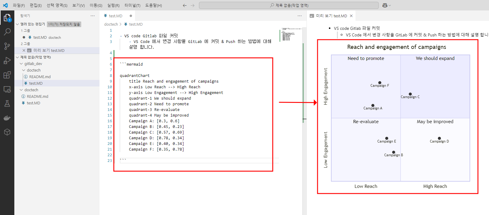Open the Help (도움말) menu
489x215 pixels.
point(154,5)
